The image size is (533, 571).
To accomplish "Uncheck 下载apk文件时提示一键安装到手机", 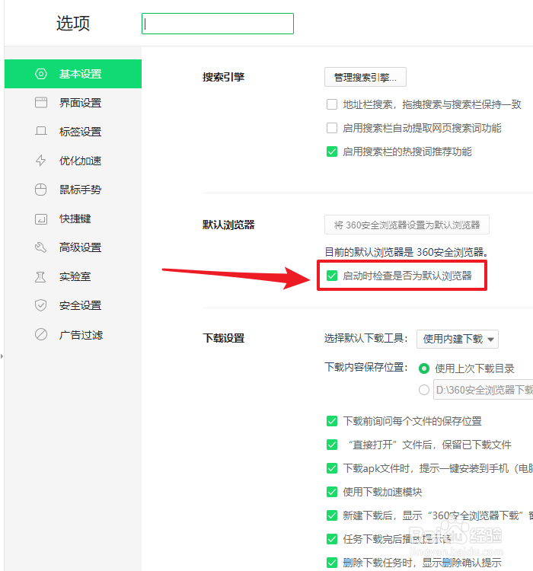I will tap(332, 468).
